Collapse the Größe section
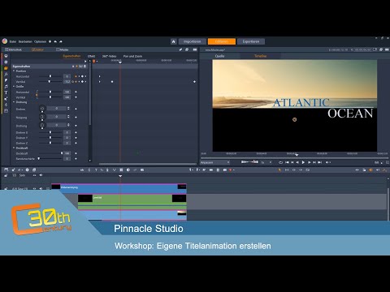Screen dimensions: 390x292 click(14, 87)
